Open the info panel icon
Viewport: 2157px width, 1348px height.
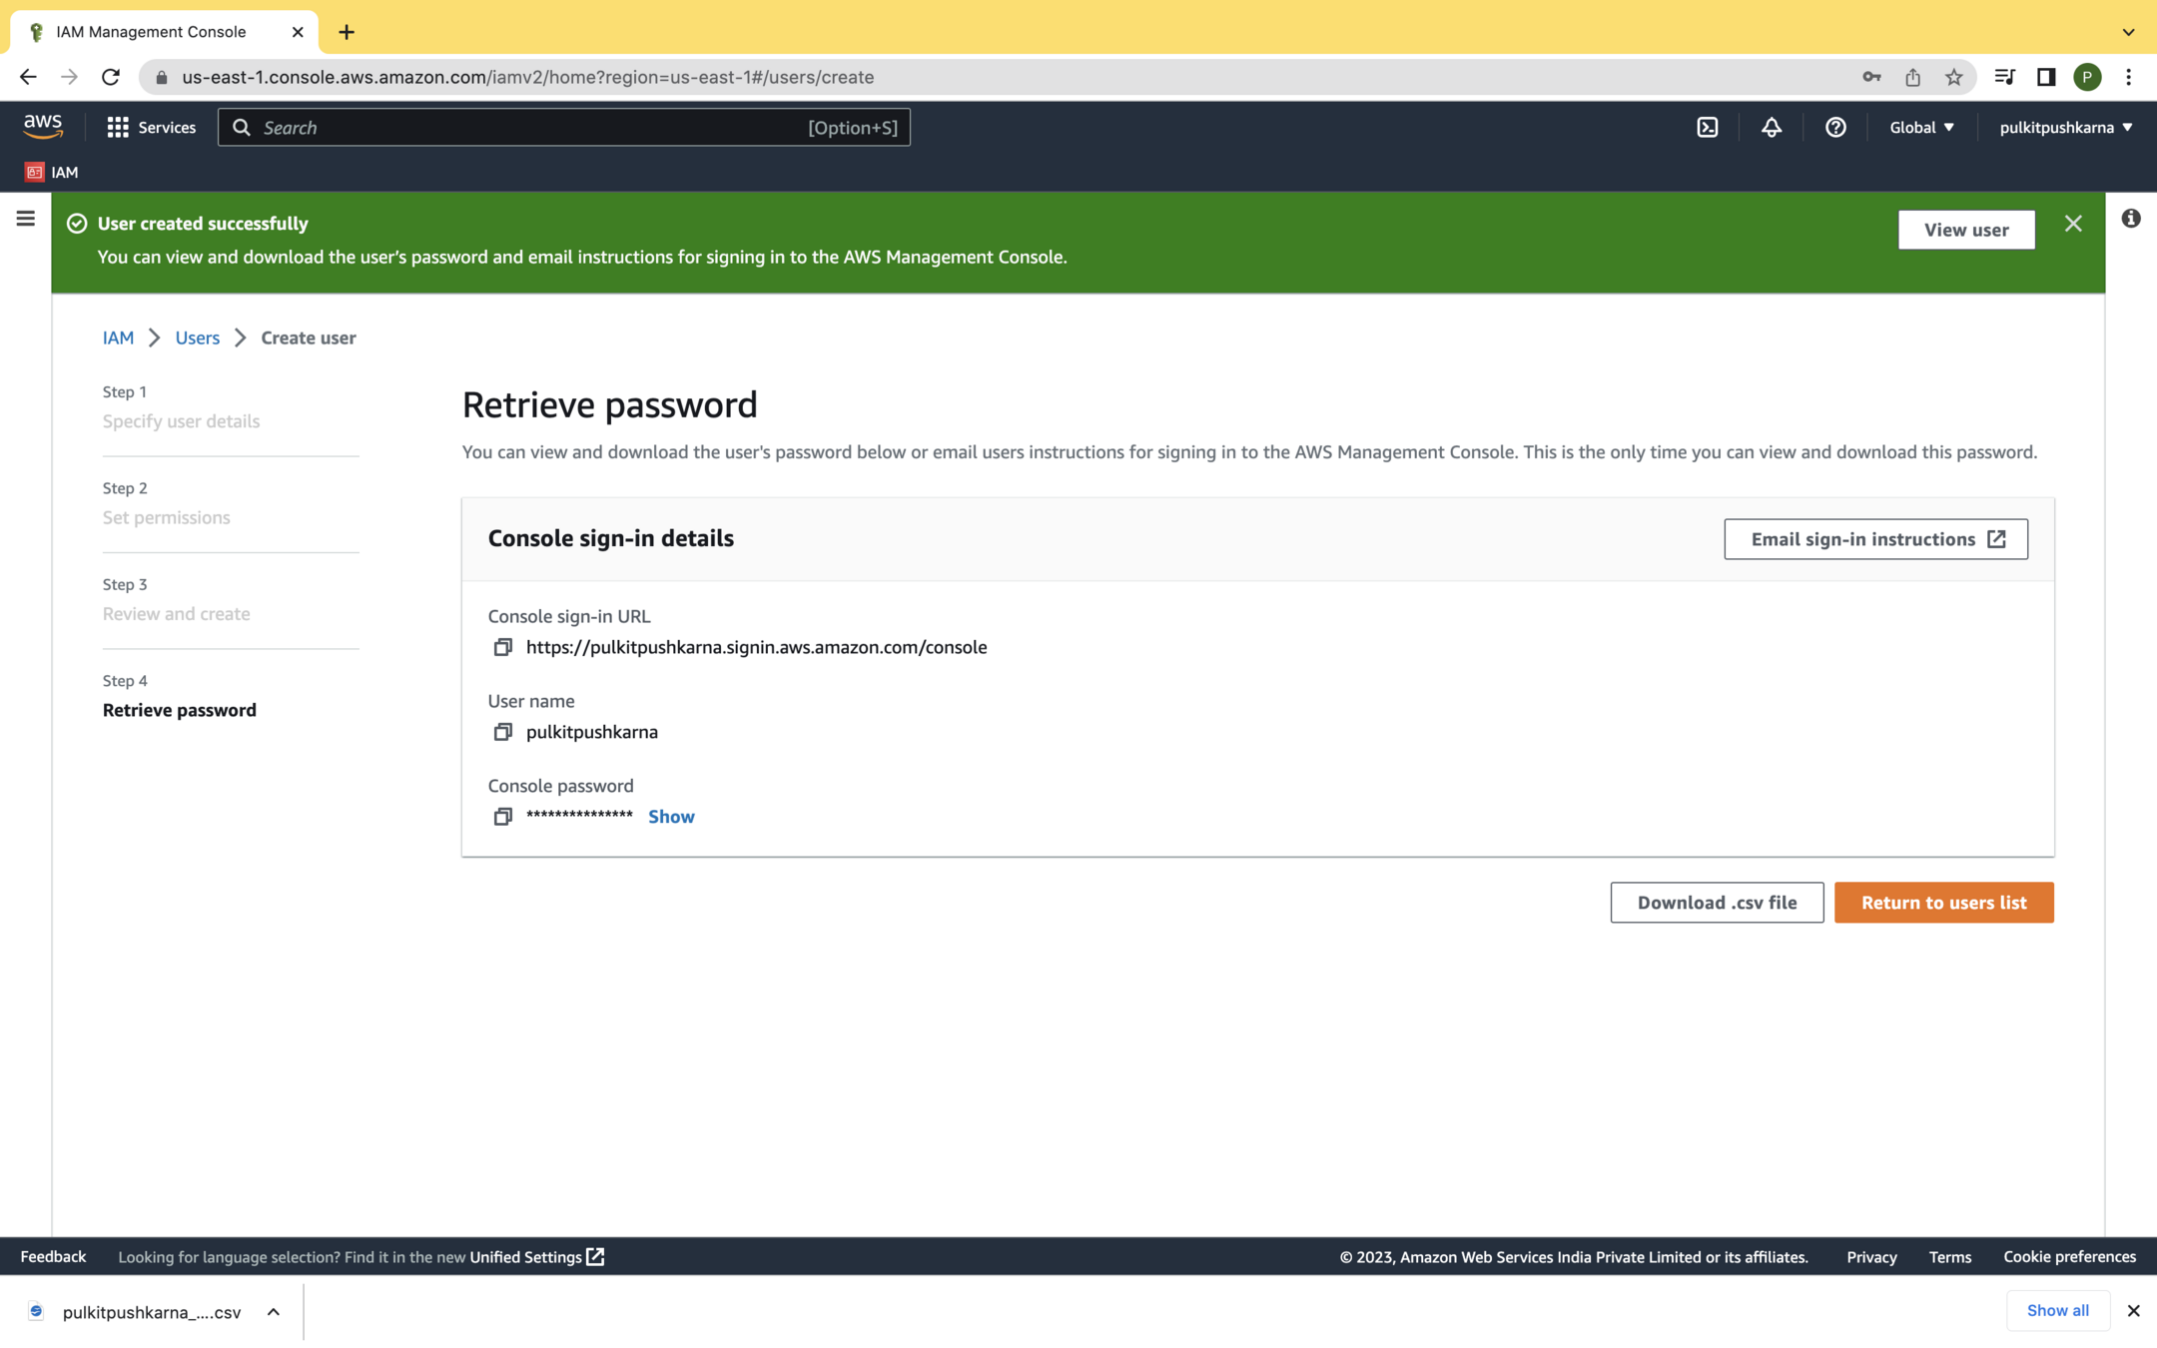(x=2131, y=219)
